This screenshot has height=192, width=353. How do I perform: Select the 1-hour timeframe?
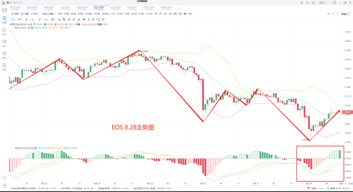[x=113, y=14]
